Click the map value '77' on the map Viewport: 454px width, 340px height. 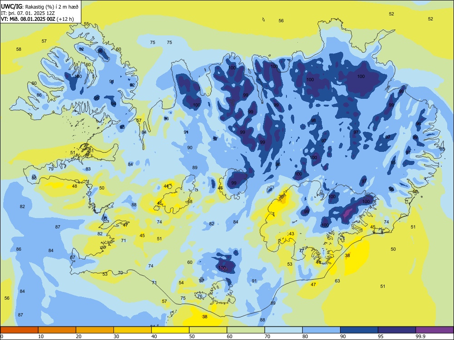[x=301, y=250]
